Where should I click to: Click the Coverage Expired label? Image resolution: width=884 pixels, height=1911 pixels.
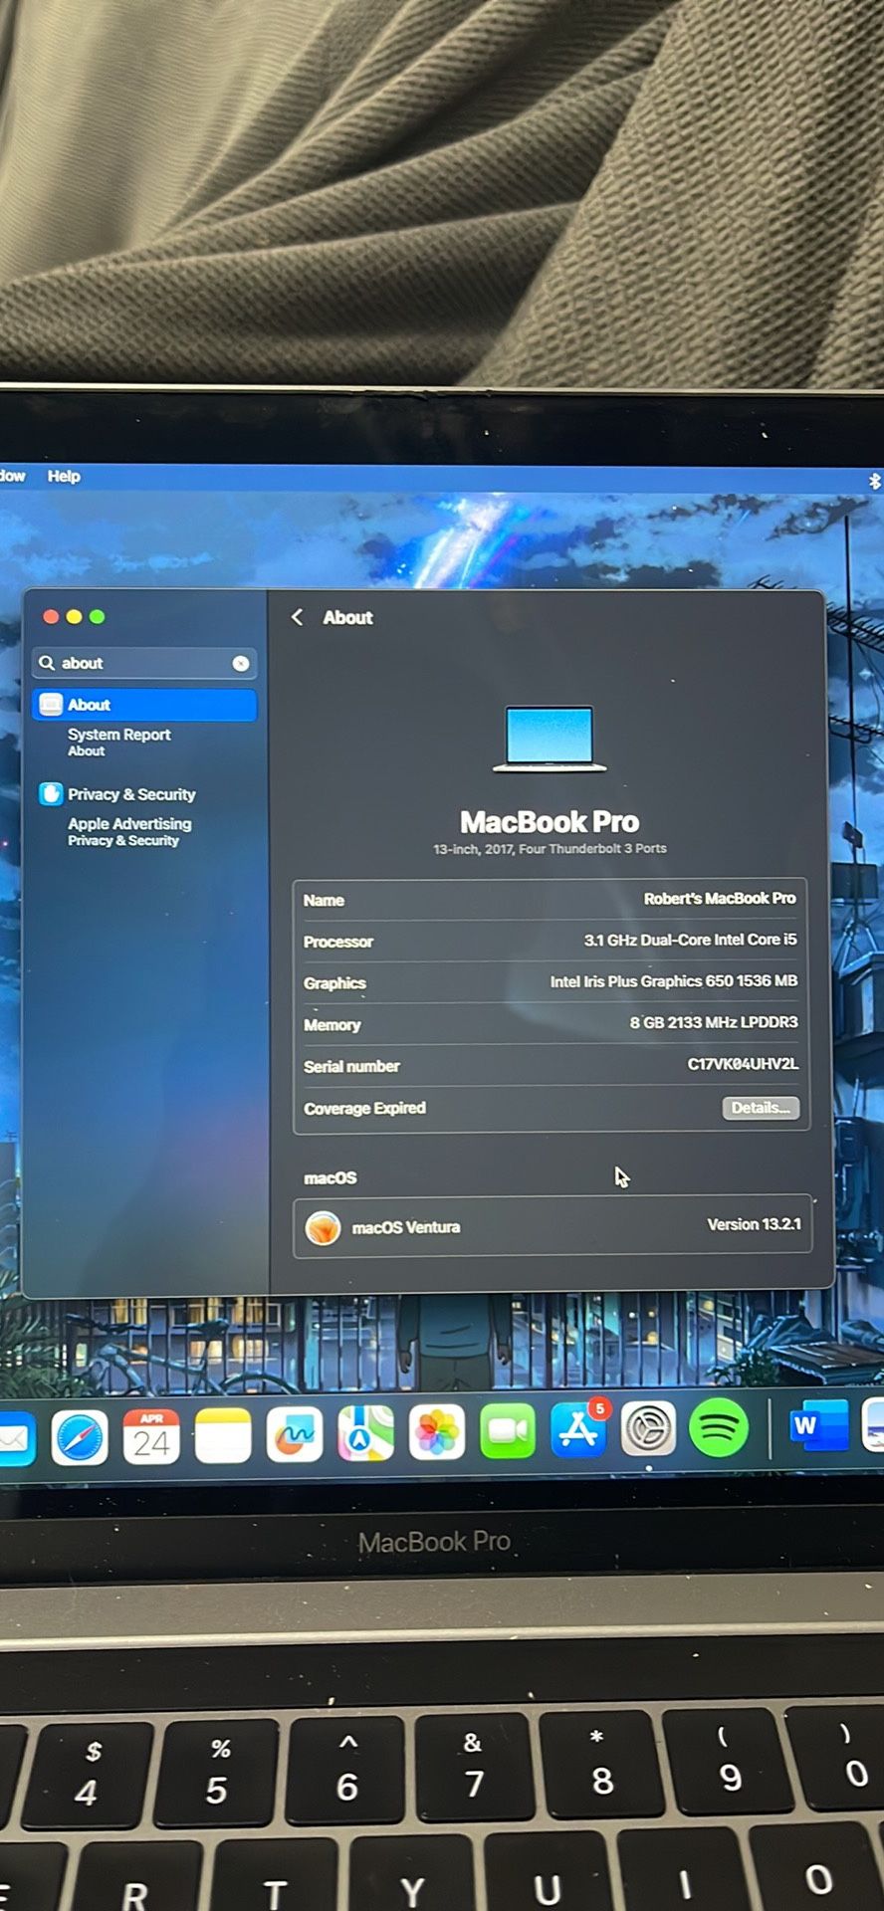[364, 1108]
